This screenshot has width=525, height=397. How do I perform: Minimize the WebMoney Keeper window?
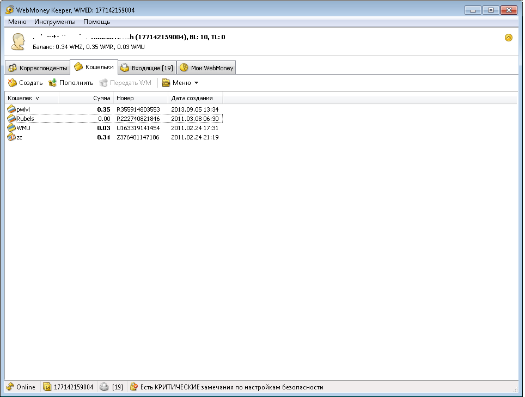click(x=473, y=10)
